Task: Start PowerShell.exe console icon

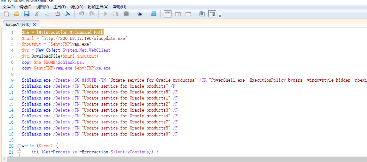Action: coord(153,14)
